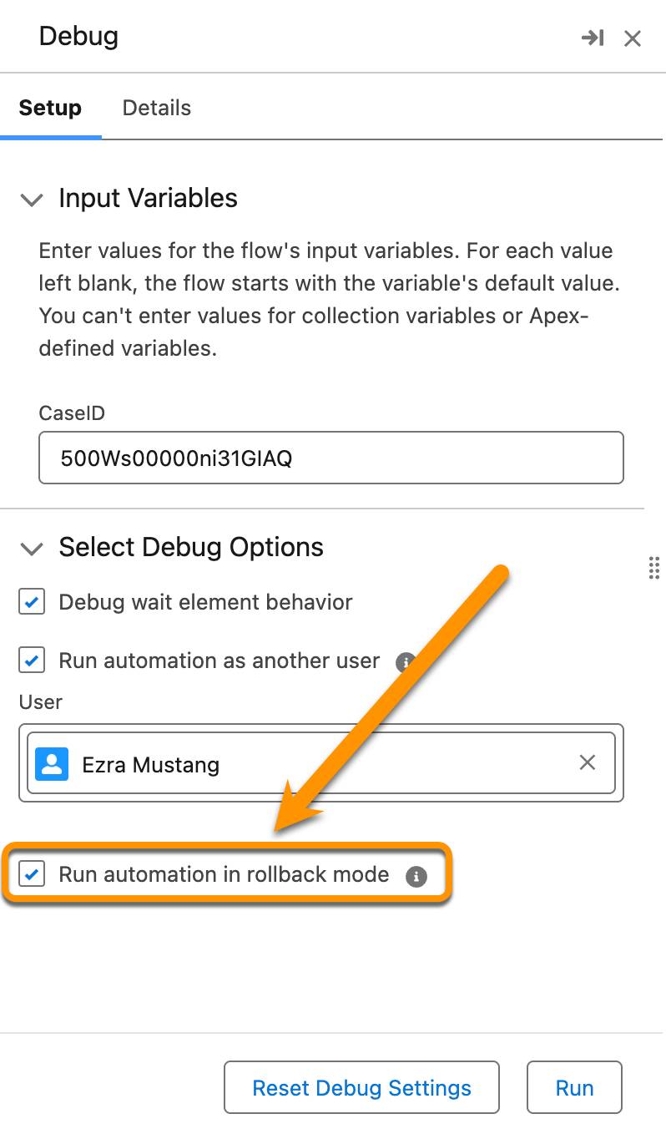Select the Setup tab
Viewport: 666px width, 1129px height.
51,107
